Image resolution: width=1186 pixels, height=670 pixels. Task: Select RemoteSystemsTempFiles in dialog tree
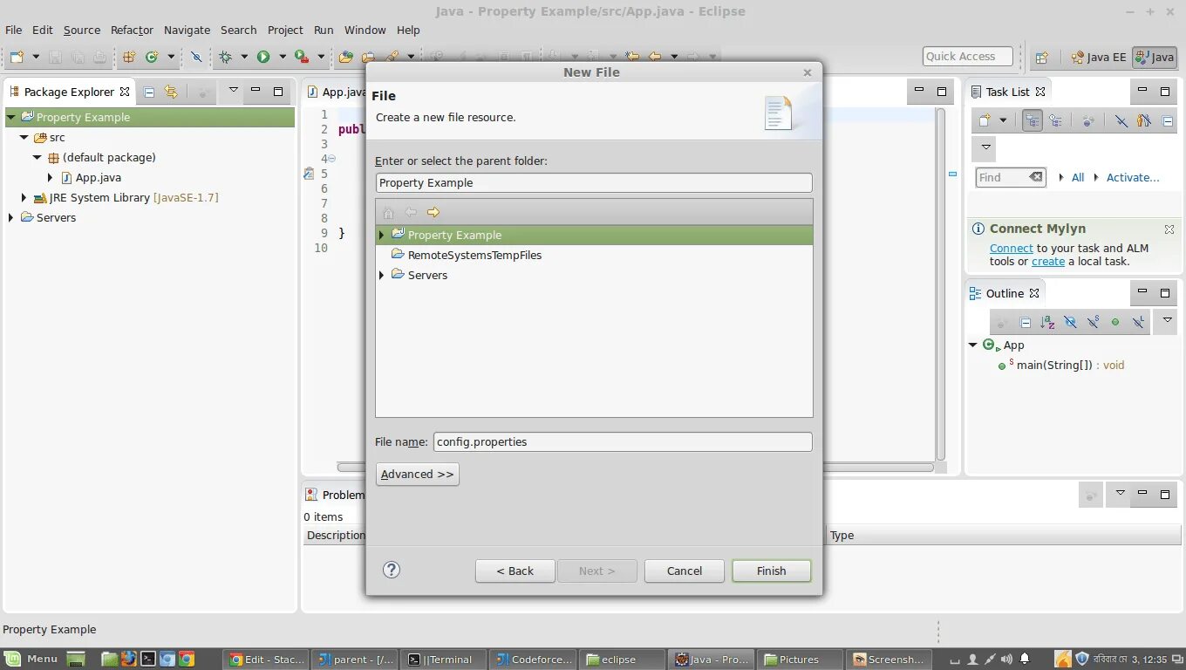[474, 255]
